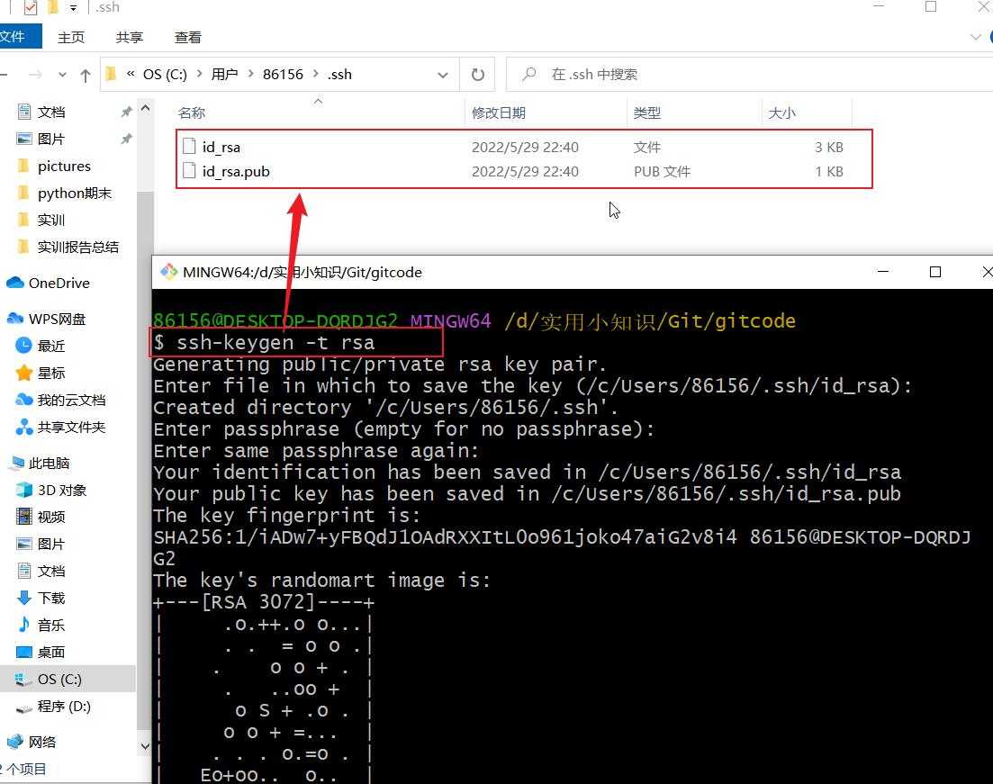The width and height of the screenshot is (993, 784).
Task: Click .ssh in the address path
Action: 339,74
